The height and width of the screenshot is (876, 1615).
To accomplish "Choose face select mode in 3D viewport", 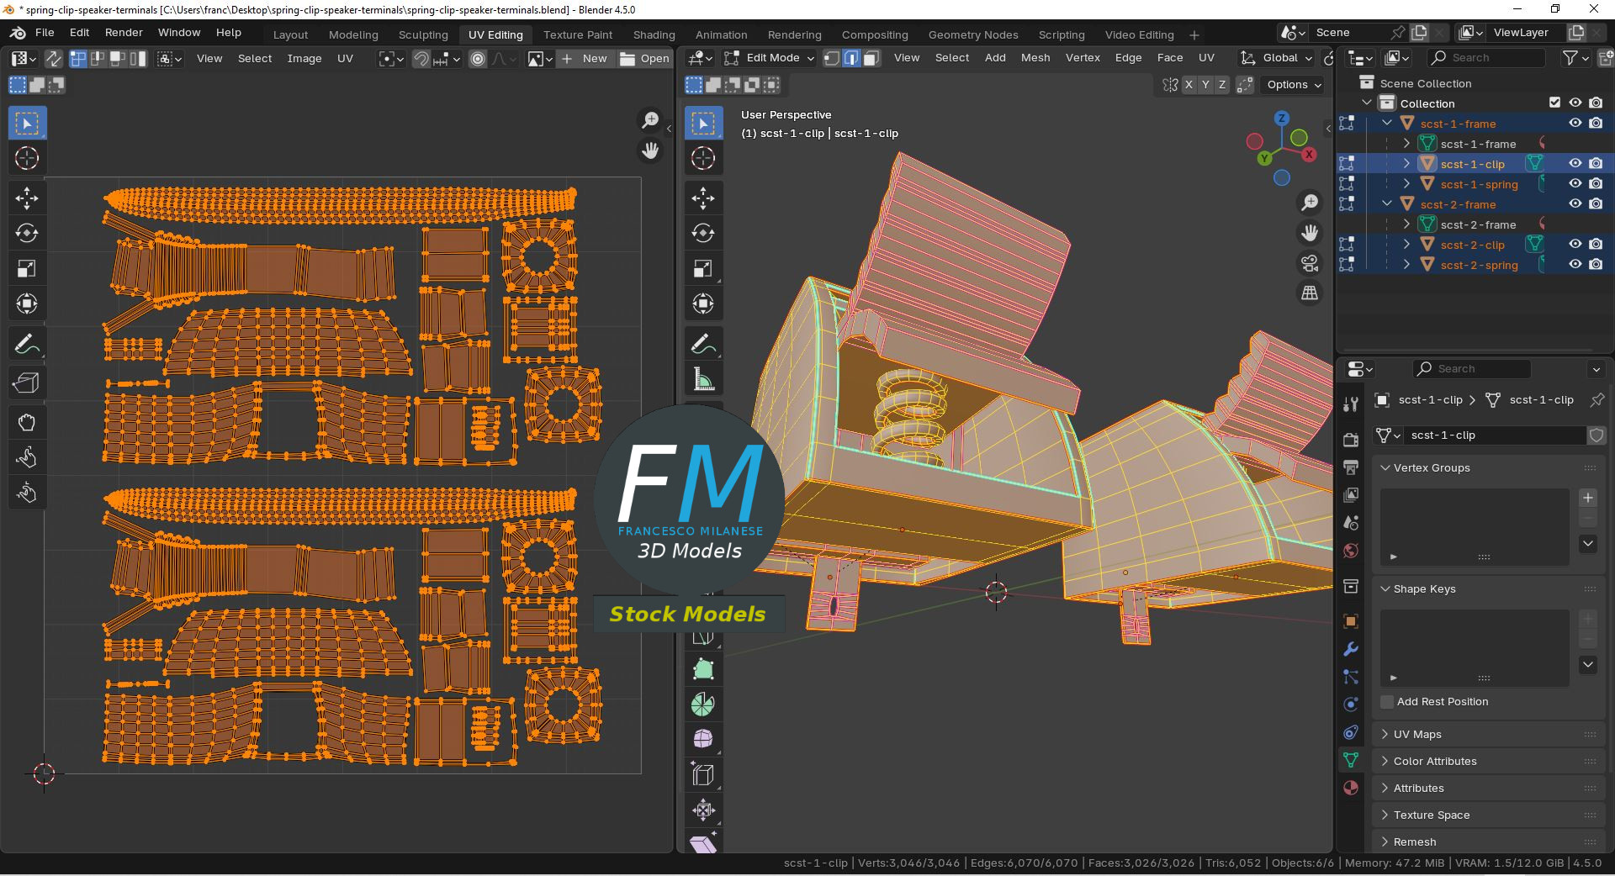I will 871,58.
